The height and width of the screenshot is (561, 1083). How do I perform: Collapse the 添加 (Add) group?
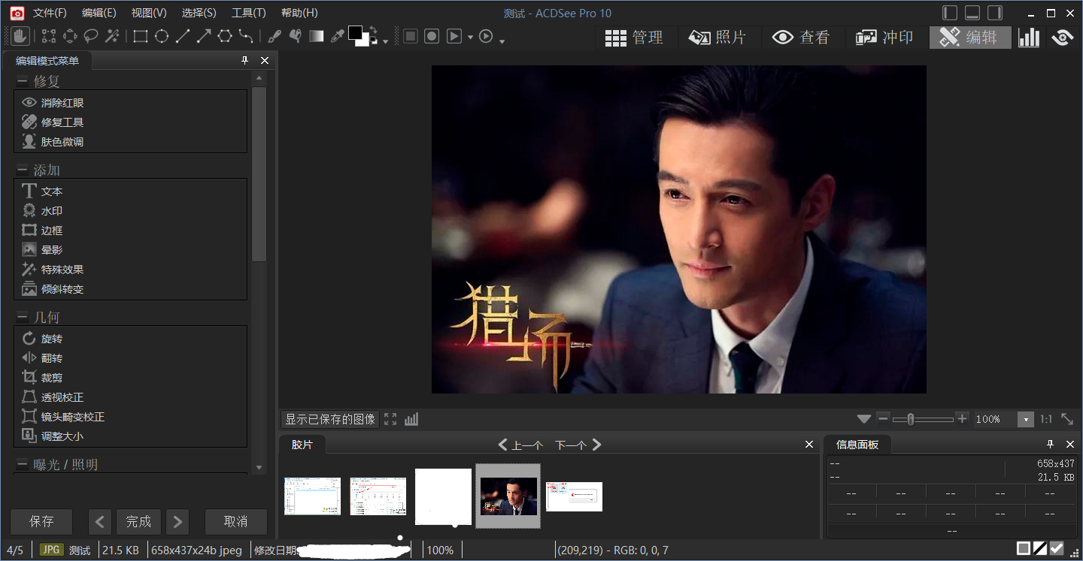click(x=22, y=170)
